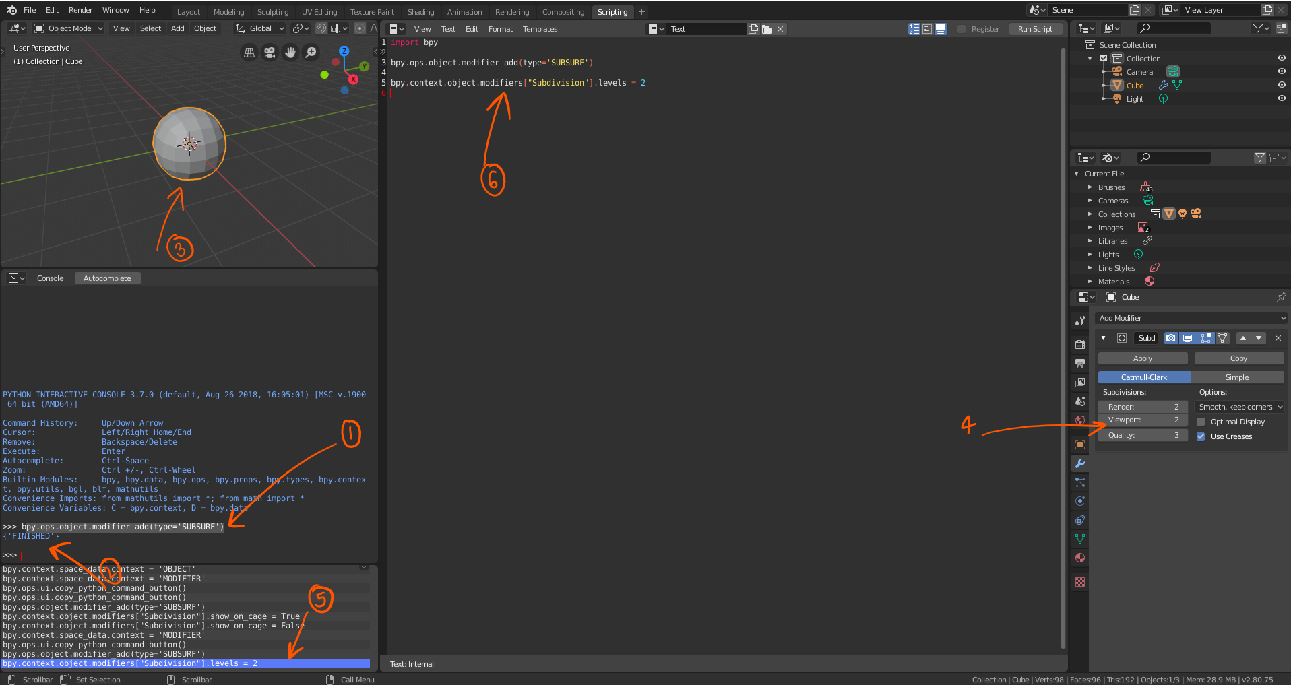
Task: Disable Use Creases for the Subdivision modifier
Action: click(x=1201, y=436)
